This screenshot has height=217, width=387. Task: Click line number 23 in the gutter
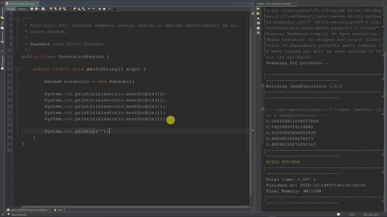coord(10,131)
